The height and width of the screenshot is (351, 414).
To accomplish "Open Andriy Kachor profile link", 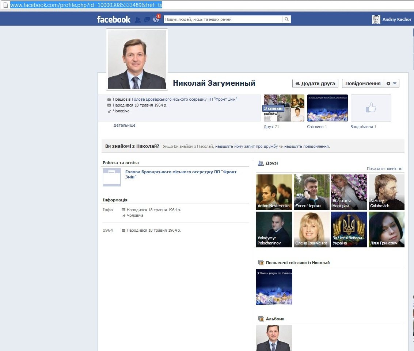I will pos(397,19).
